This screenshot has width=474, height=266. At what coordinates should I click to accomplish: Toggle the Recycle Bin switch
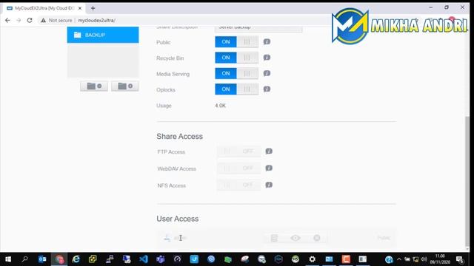[237, 58]
